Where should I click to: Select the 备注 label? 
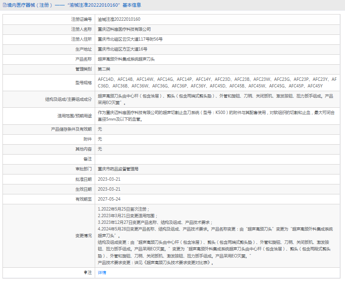[88, 159]
